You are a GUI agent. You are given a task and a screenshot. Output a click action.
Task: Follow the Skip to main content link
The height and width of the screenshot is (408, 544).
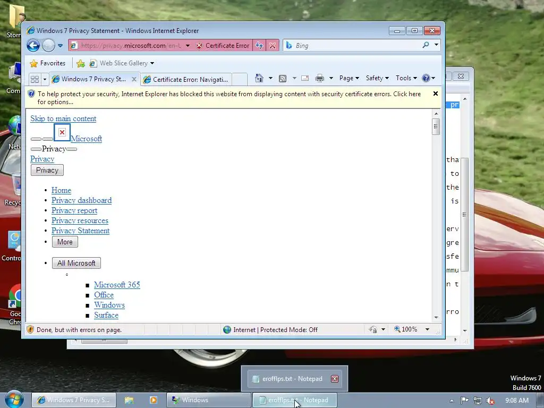[63, 118]
